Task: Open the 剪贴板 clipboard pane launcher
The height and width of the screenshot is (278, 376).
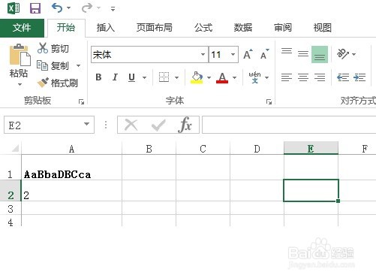Action: tap(81, 101)
